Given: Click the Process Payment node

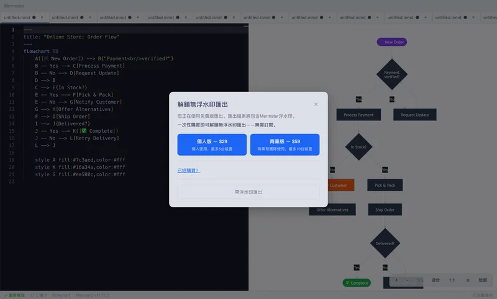Looking at the screenshot, I should (x=358, y=115).
